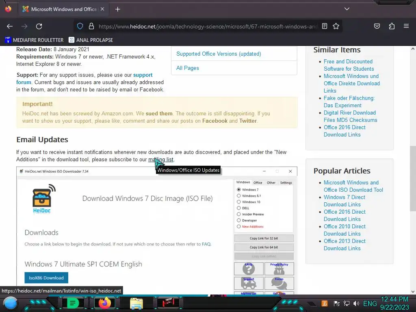Open Microsoft Windows and Office ISO Download Tool article
416x312 pixels.
tap(353, 186)
